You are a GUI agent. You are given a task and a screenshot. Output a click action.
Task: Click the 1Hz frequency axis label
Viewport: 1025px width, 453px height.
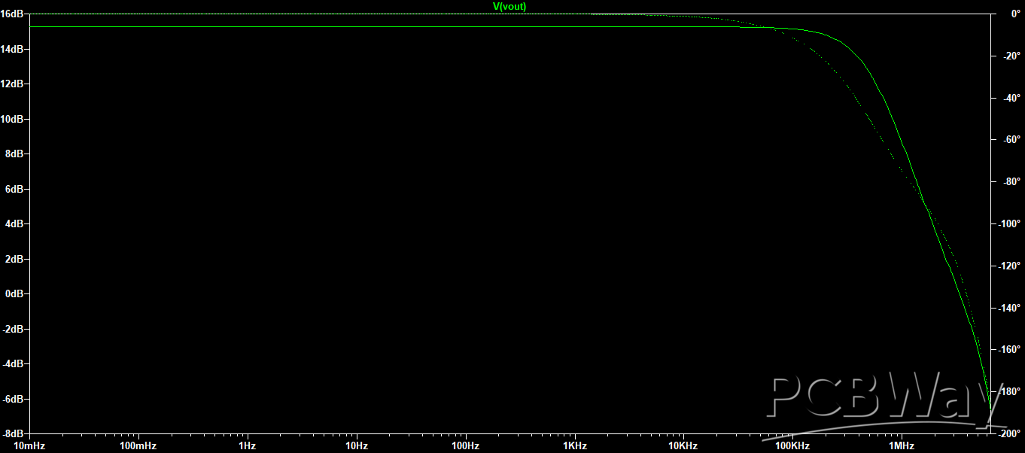point(248,446)
